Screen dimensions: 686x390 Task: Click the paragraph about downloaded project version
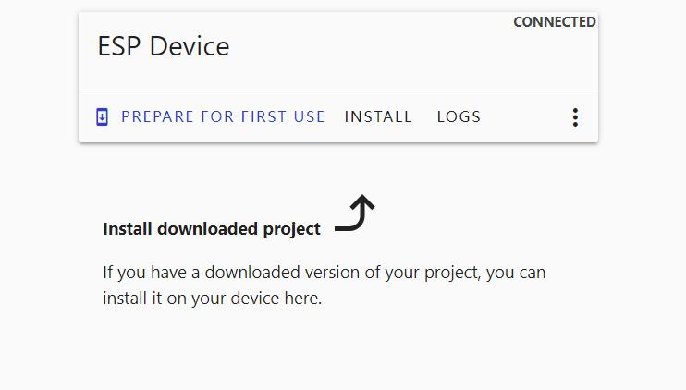coord(325,285)
